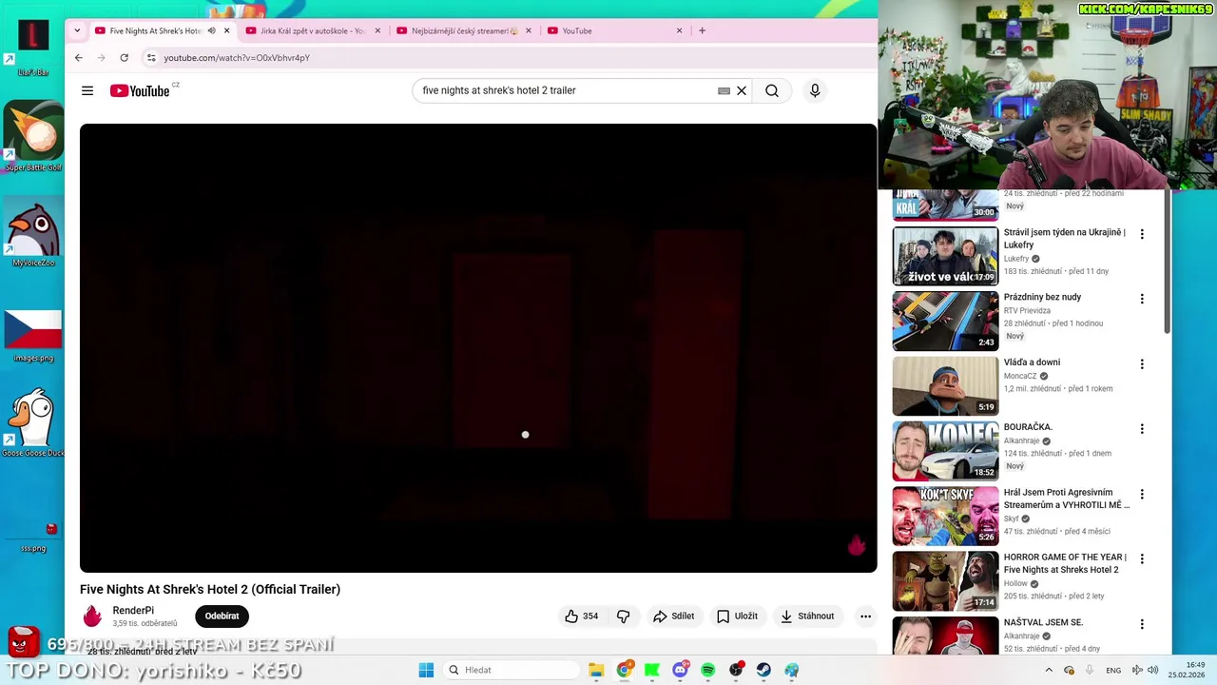Open the three-dot more actions under video

[865, 616]
